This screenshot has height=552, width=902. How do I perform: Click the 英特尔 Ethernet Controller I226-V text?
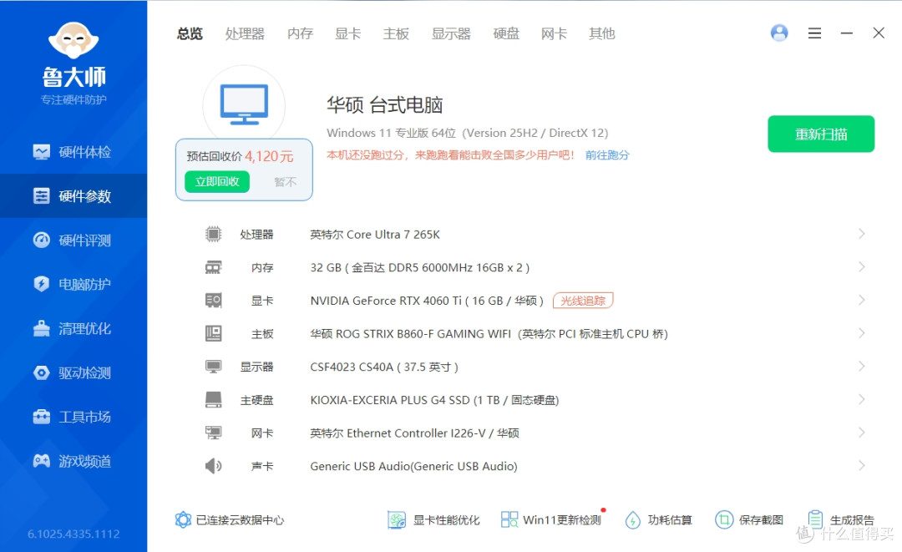pos(415,433)
